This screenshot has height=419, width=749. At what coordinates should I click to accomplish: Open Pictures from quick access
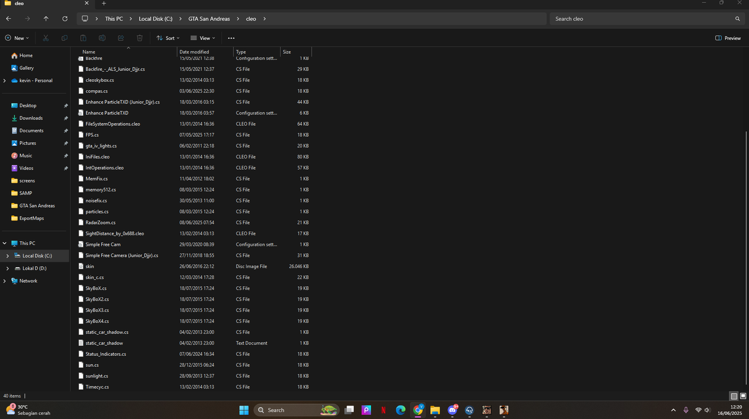pos(28,143)
